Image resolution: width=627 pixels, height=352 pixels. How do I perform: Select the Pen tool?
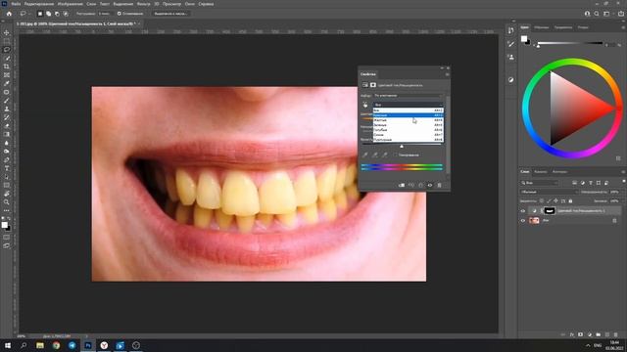[x=7, y=160]
